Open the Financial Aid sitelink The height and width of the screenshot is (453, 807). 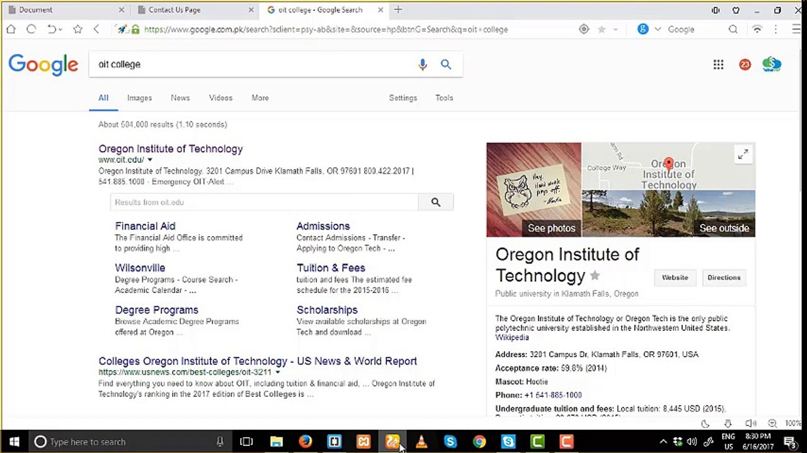pyautogui.click(x=145, y=226)
